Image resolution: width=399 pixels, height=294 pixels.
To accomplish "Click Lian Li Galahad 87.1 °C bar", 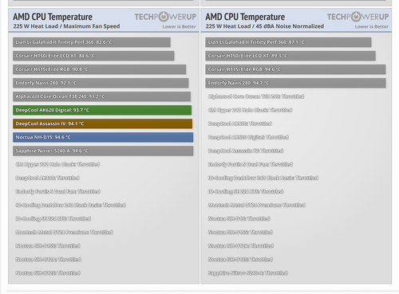I will point(288,42).
